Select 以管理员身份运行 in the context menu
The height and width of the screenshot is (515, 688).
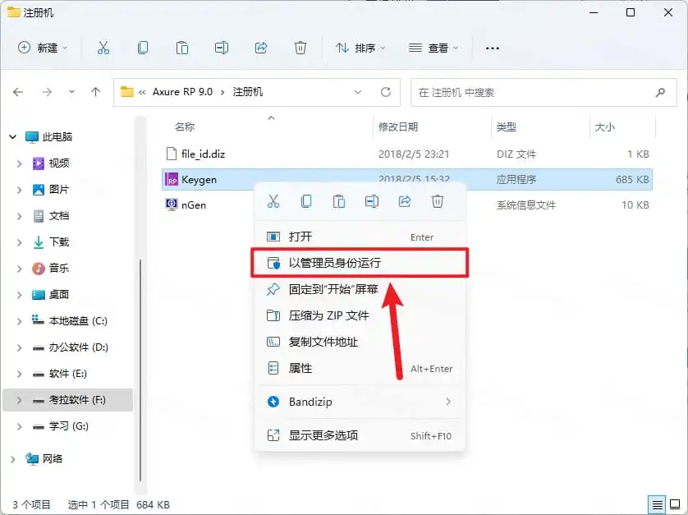point(360,263)
